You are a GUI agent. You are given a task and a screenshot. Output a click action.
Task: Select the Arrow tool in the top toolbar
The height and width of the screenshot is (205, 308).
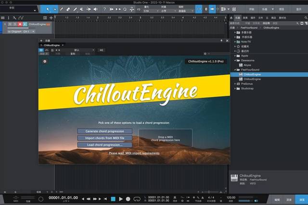[48, 9]
